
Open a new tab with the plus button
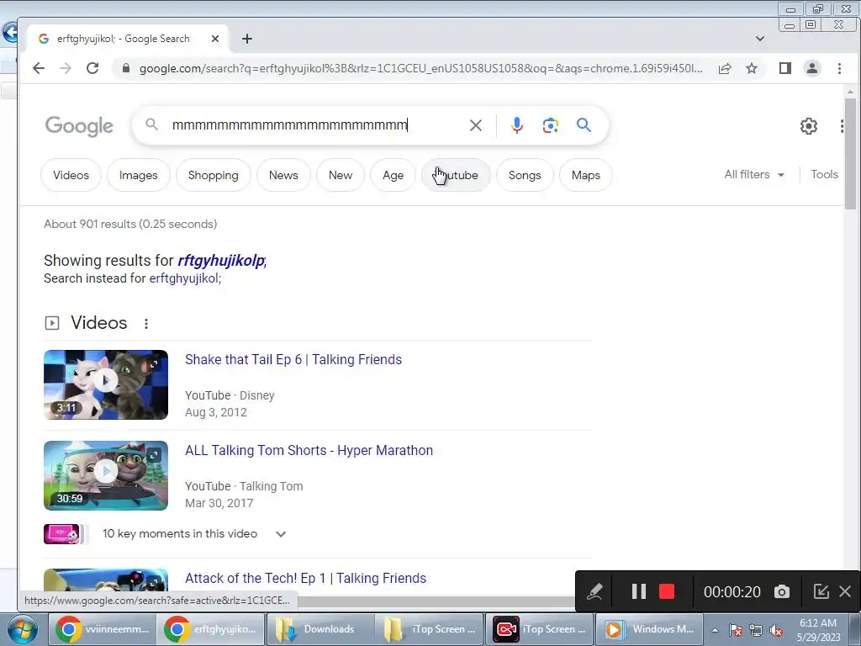(x=247, y=39)
